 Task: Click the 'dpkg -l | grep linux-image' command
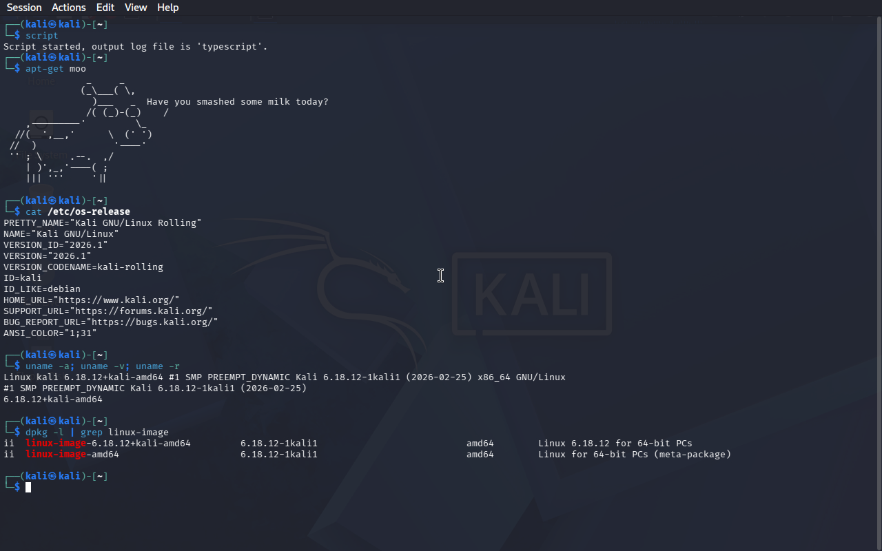(x=97, y=433)
